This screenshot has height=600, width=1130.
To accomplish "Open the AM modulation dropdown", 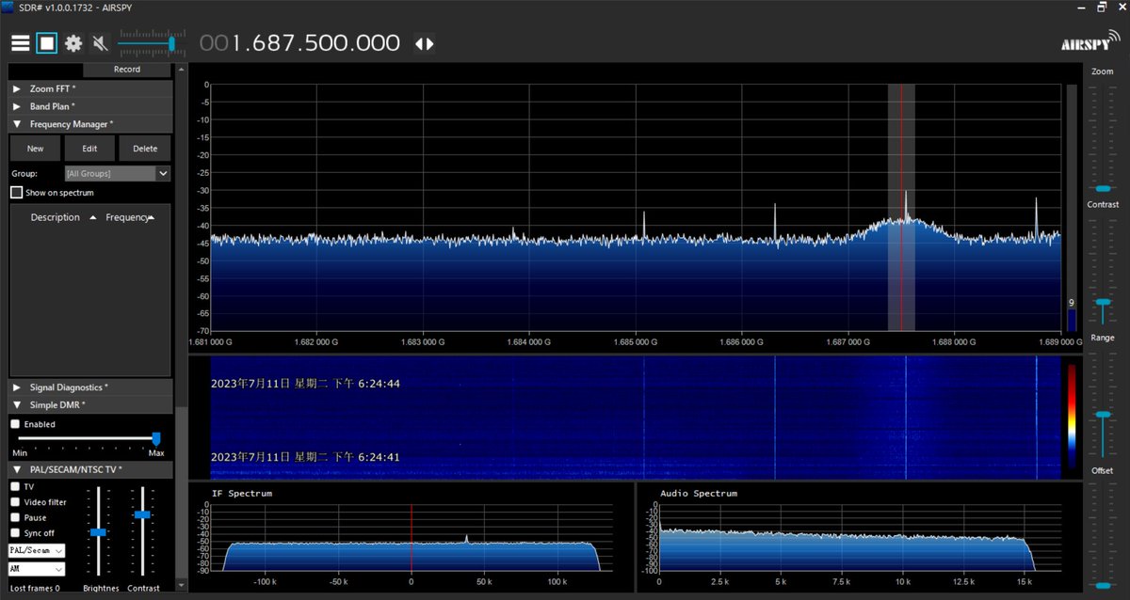I will 37,569.
